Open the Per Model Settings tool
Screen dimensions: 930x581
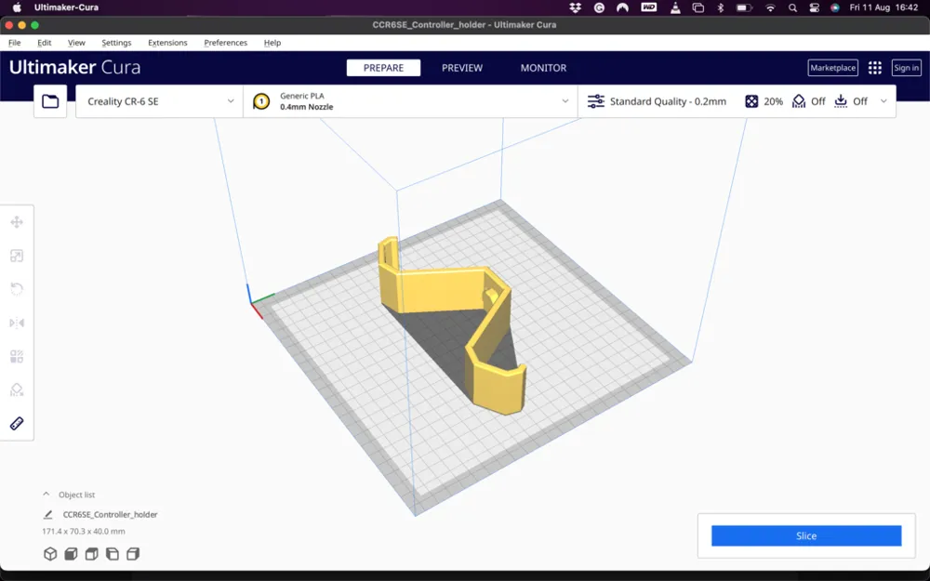(17, 356)
